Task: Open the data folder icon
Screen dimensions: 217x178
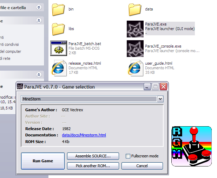Action: tap(135, 9)
